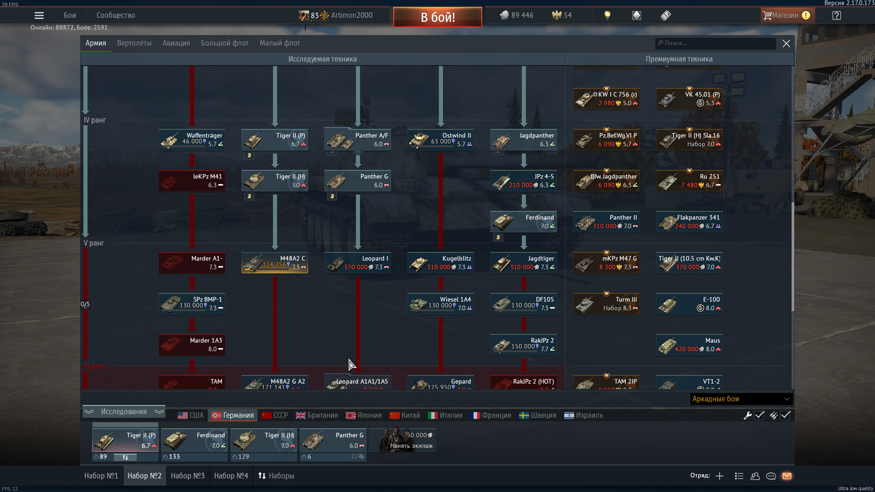Select the Kugelblitz vehicle card
The width and height of the screenshot is (875, 492).
441,263
